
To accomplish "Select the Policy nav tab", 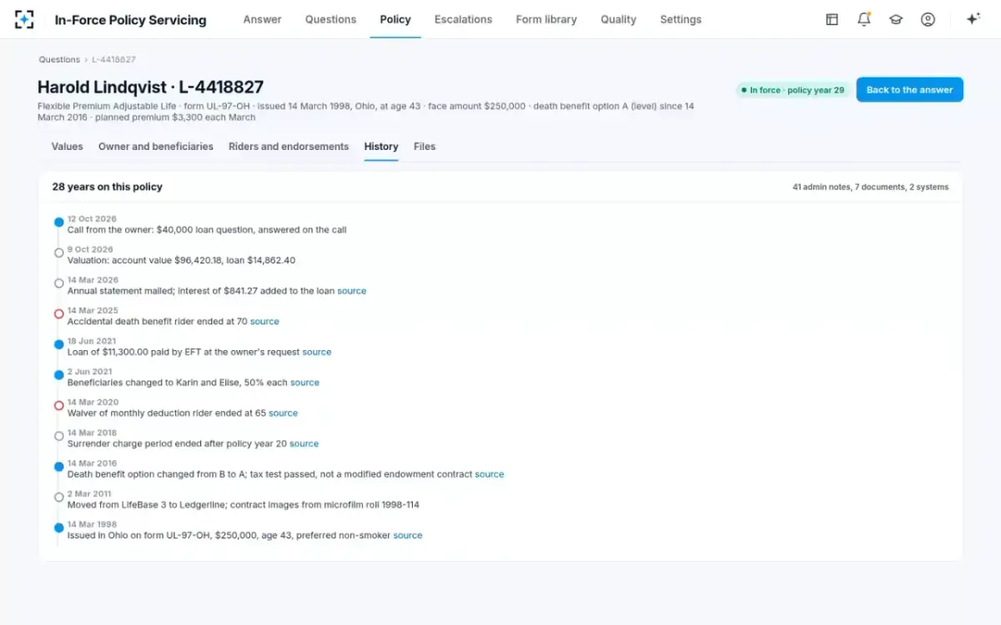I will point(395,19).
